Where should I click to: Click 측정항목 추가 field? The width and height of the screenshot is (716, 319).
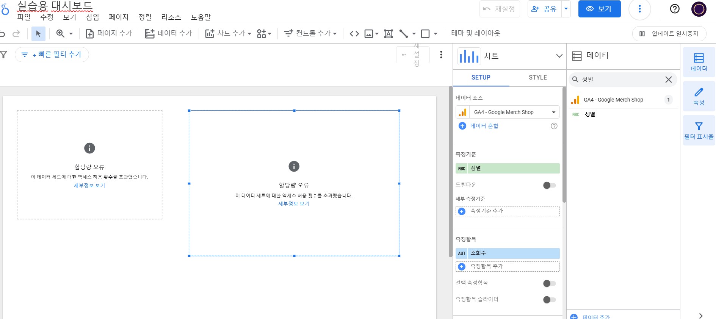tap(508, 266)
